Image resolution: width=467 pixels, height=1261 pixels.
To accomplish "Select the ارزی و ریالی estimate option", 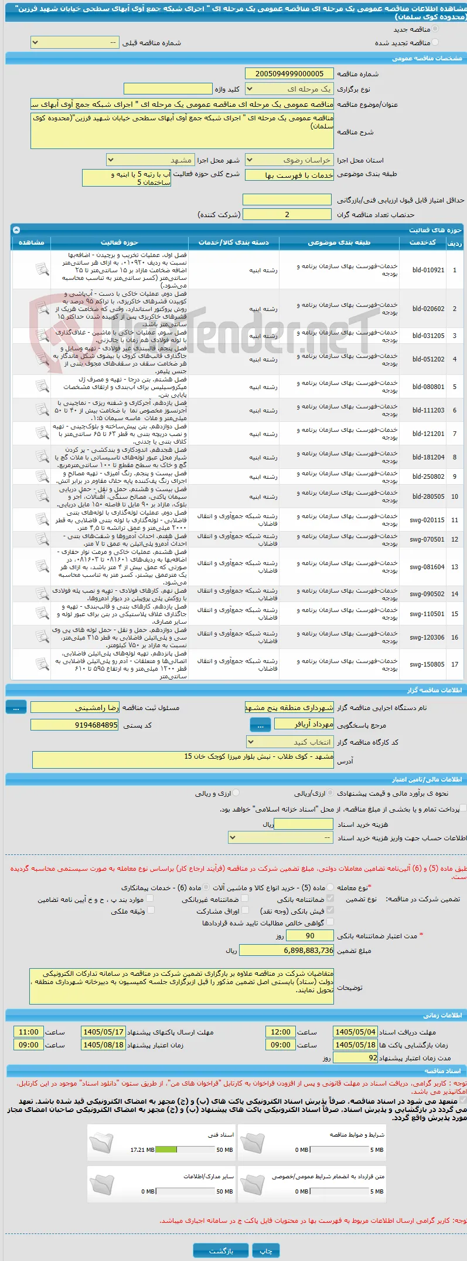I will click(x=236, y=793).
